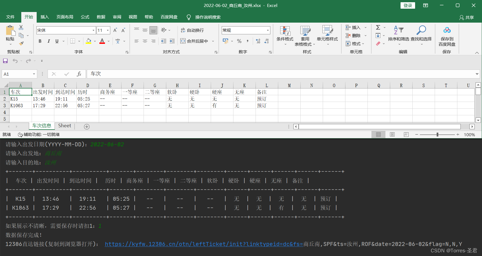Open the 文件 (File) menu
This screenshot has height=256, width=482.
(10, 17)
